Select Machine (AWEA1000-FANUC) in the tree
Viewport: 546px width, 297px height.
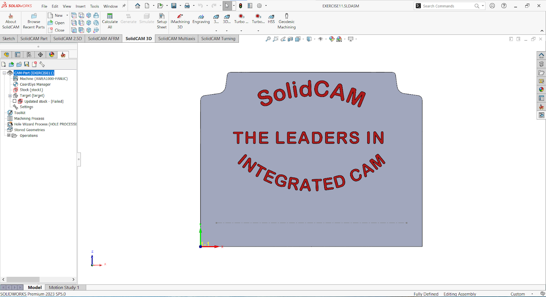(x=44, y=79)
